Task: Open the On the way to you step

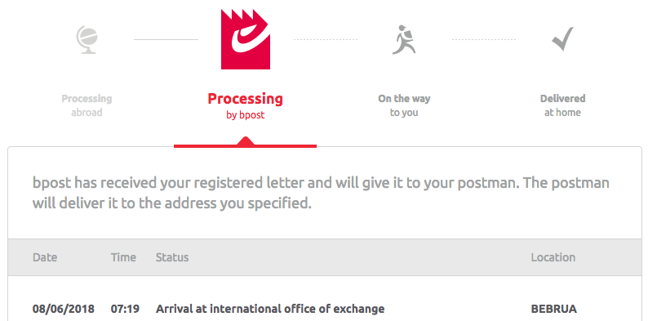Action: click(404, 105)
